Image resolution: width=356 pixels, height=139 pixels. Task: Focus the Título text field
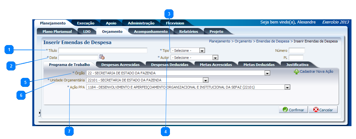(x=103, y=51)
